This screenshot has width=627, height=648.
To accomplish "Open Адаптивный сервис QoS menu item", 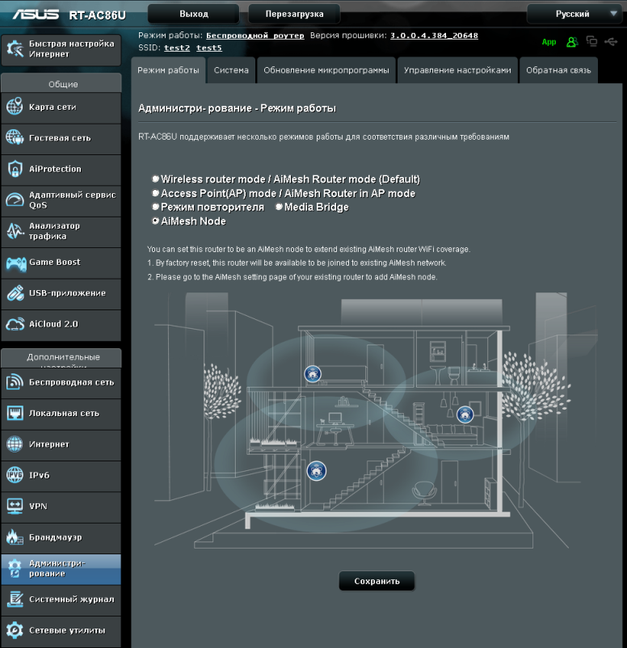I will click(x=61, y=200).
